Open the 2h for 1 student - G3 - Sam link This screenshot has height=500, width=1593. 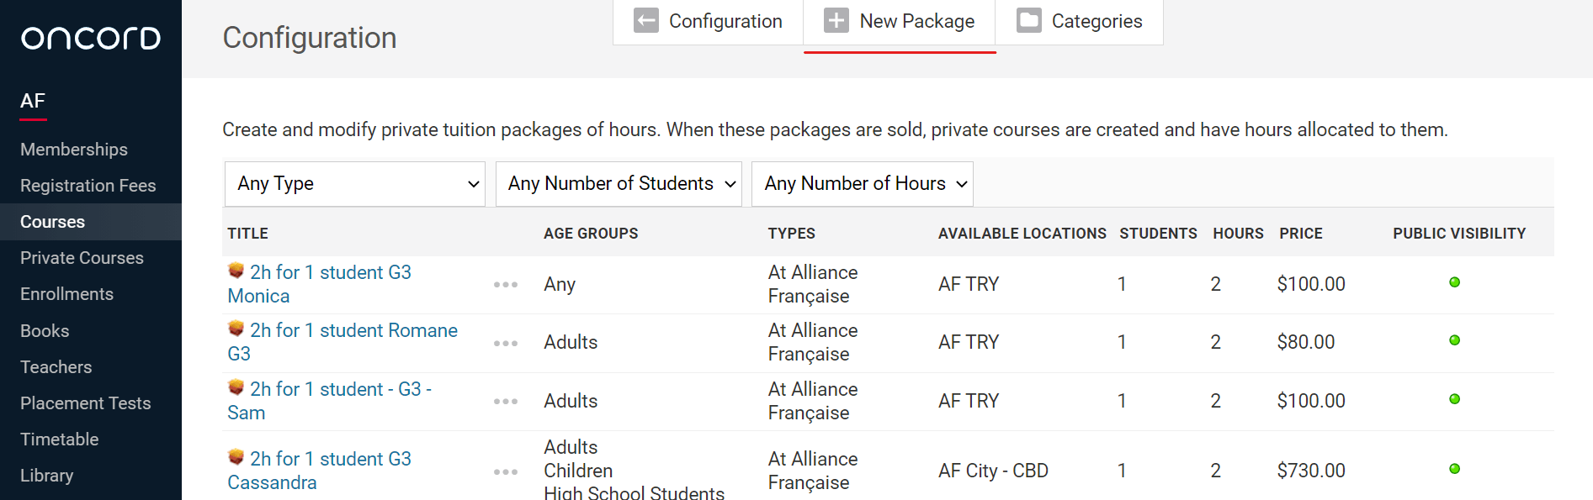340,390
